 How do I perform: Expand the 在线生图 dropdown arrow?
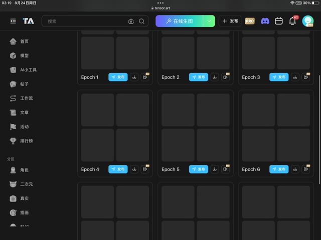click(x=209, y=21)
